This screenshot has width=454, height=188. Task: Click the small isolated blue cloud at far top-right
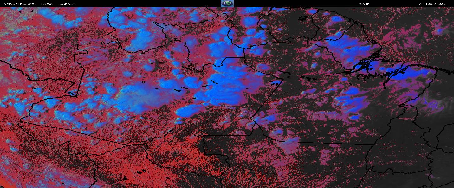(x=439, y=31)
